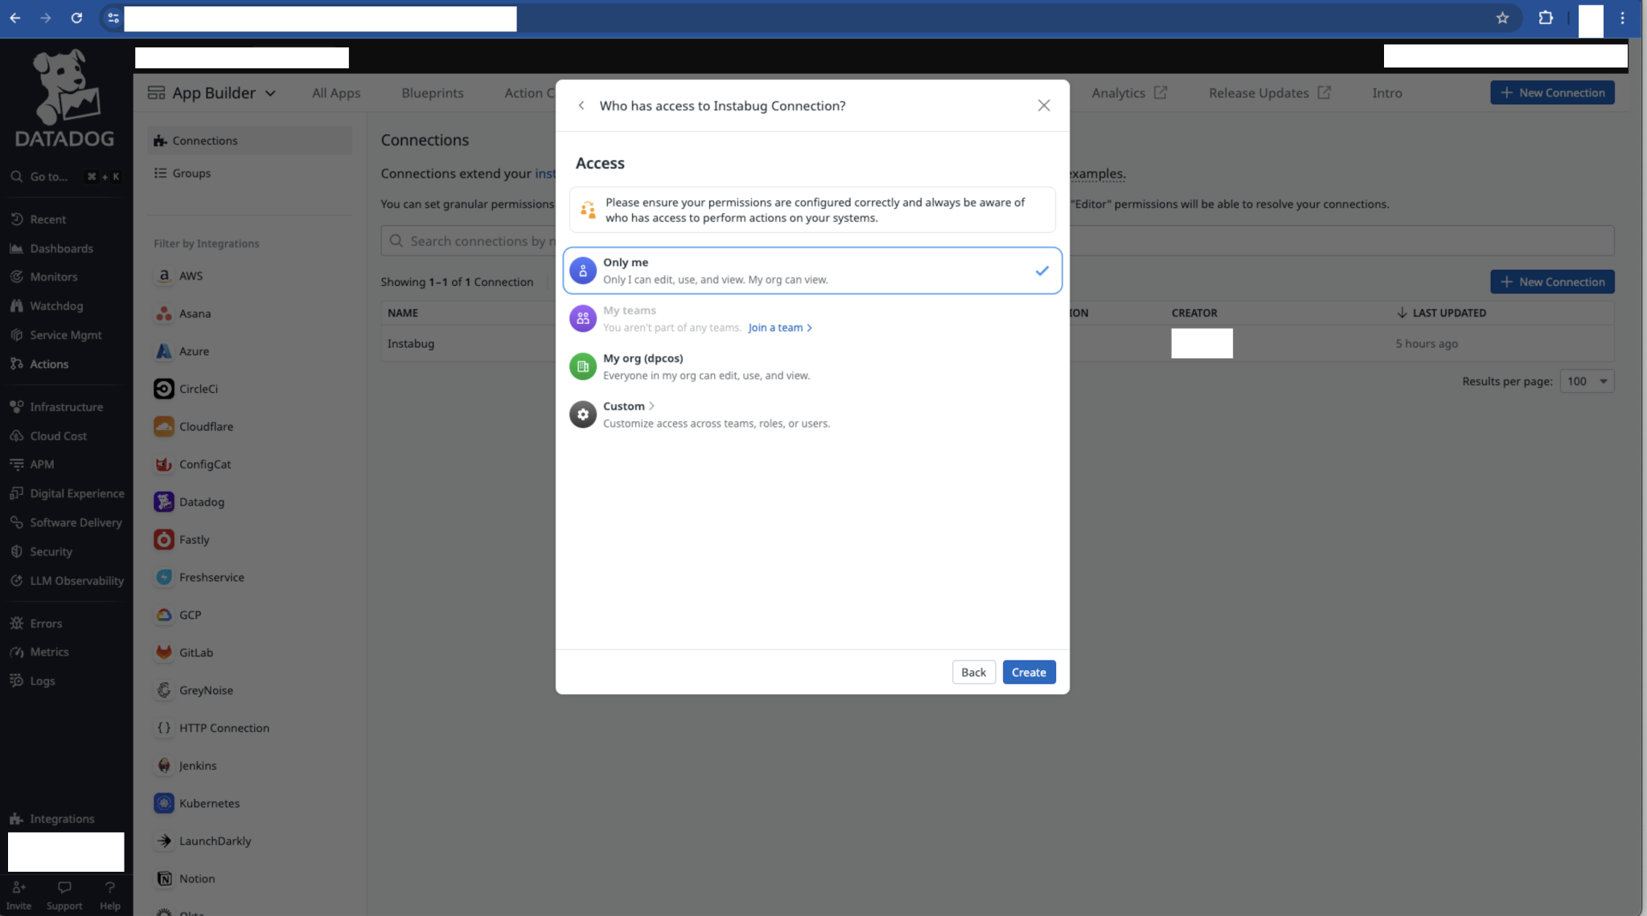Open the Results per page dropdown

click(1587, 381)
